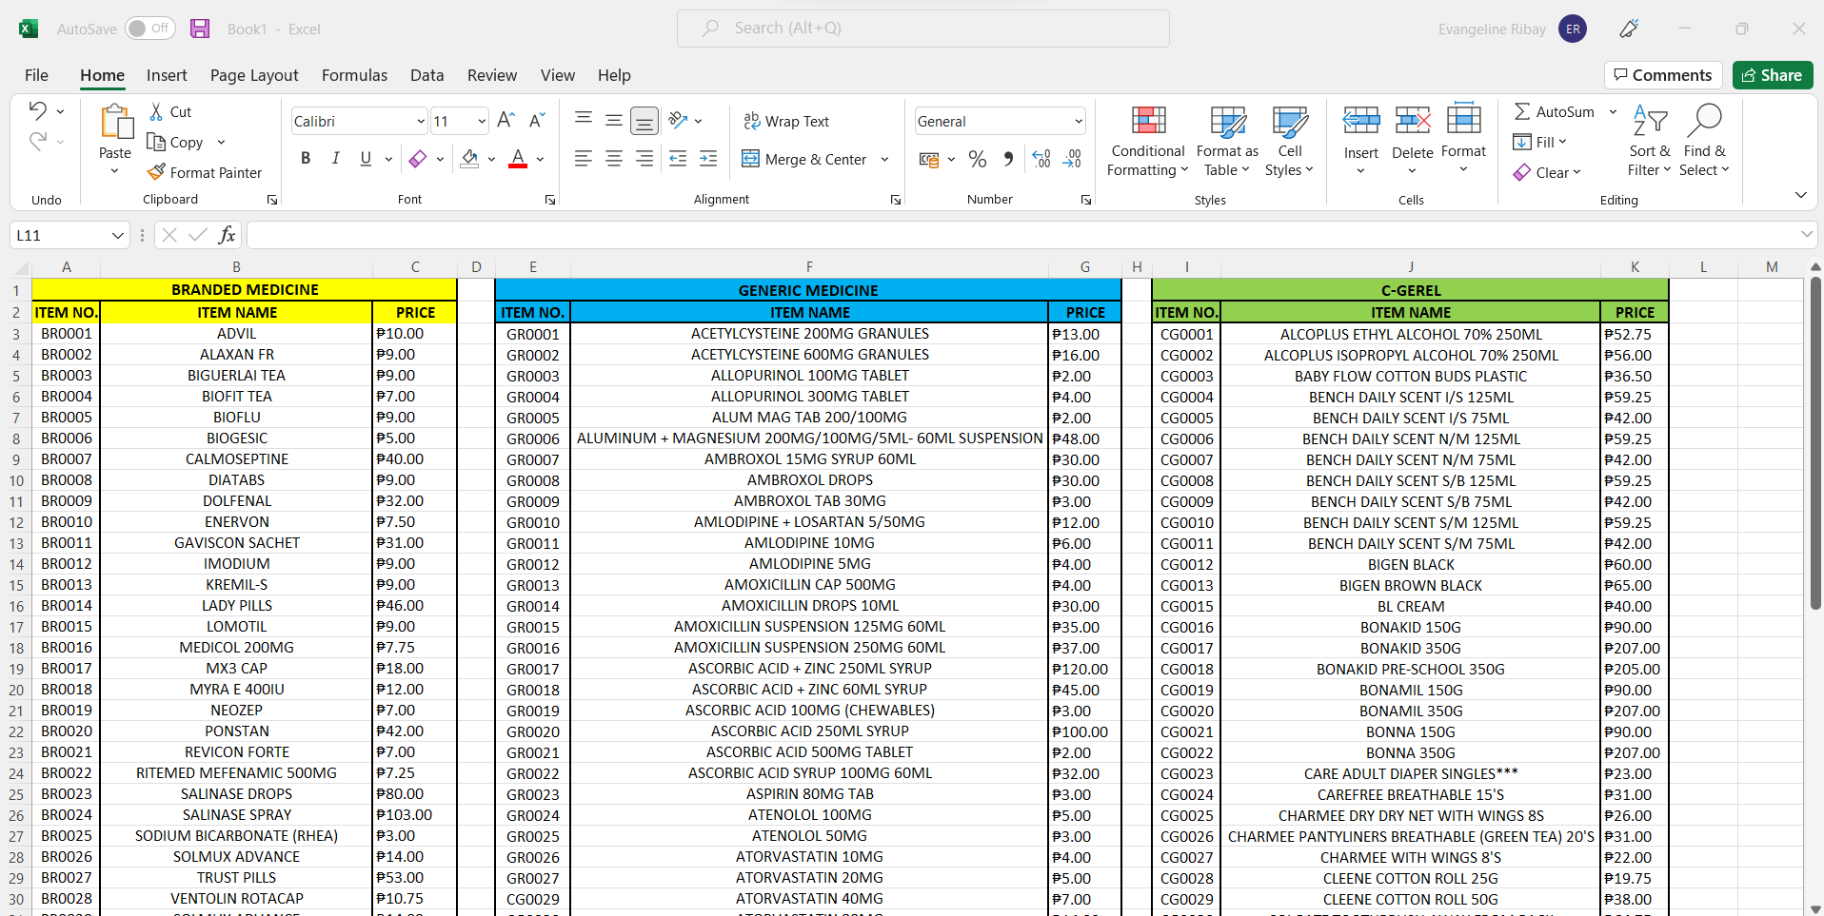Click Format cells icon
Viewport: 1824px width, 916px height.
coord(1464,120)
